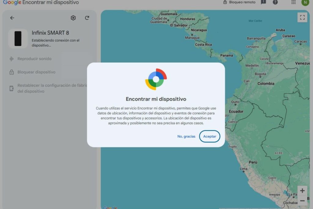Click the ACRE region label on the map

[x=278, y=153]
